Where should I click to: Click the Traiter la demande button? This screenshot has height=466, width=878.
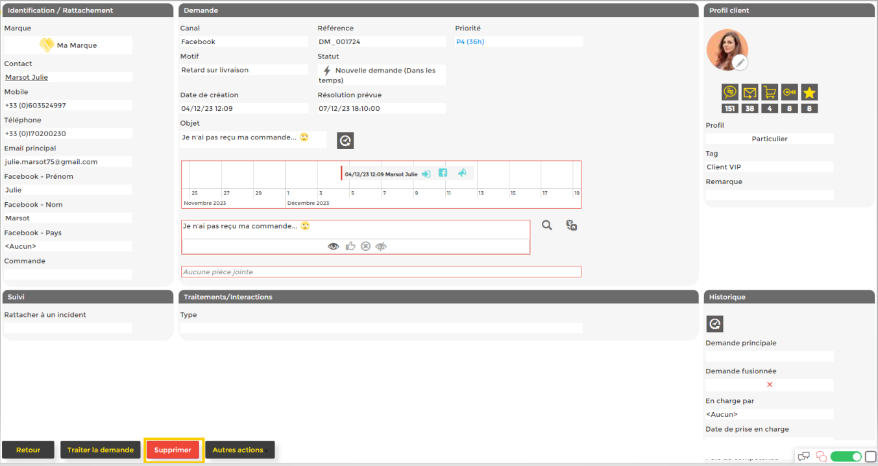(x=100, y=450)
